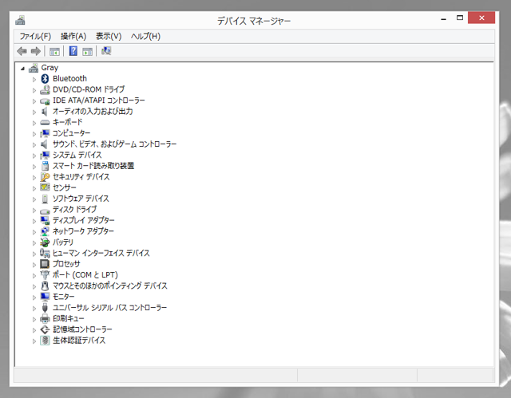Click the printer icon beside 印刷キュー
Viewport: 511px width, 398px height.
pos(45,318)
